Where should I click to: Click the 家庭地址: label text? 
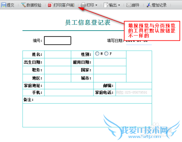click(x=33, y=86)
